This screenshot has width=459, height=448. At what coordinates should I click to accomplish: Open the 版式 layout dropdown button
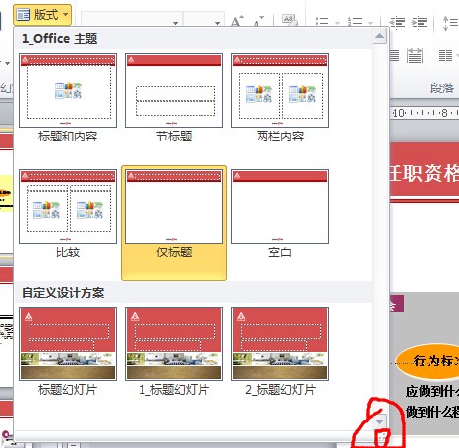(42, 15)
